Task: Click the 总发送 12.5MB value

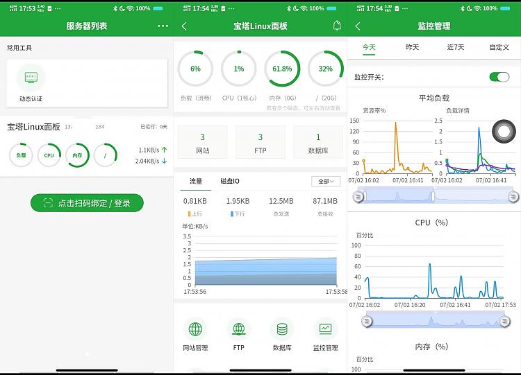Action: (x=281, y=201)
